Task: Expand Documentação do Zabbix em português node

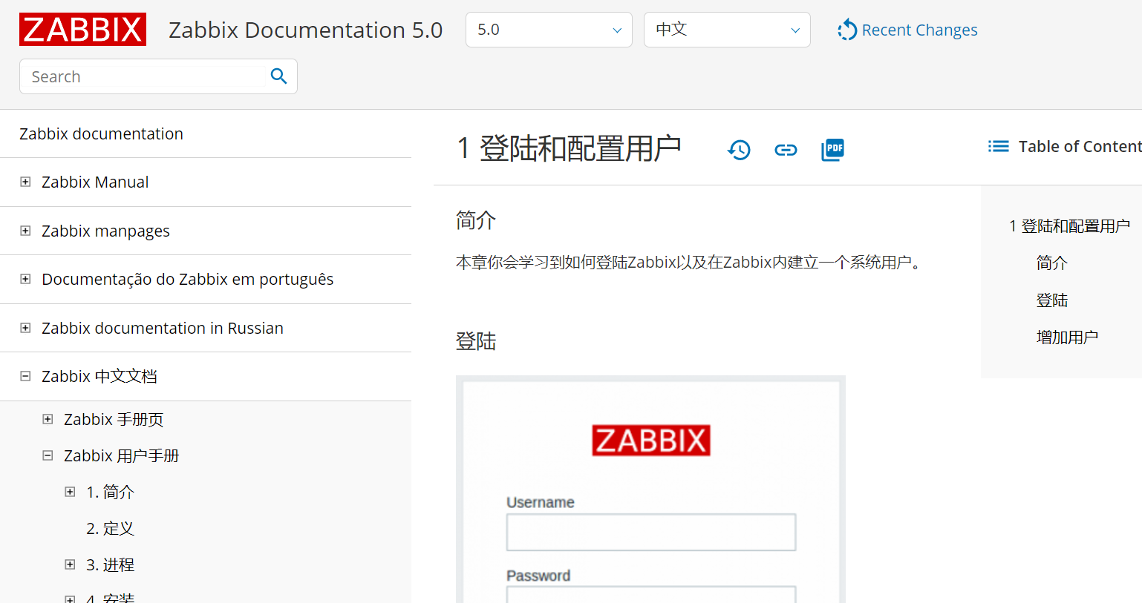Action: 25,279
